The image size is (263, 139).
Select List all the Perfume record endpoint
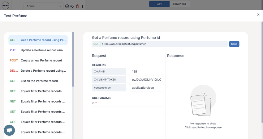click(38, 81)
